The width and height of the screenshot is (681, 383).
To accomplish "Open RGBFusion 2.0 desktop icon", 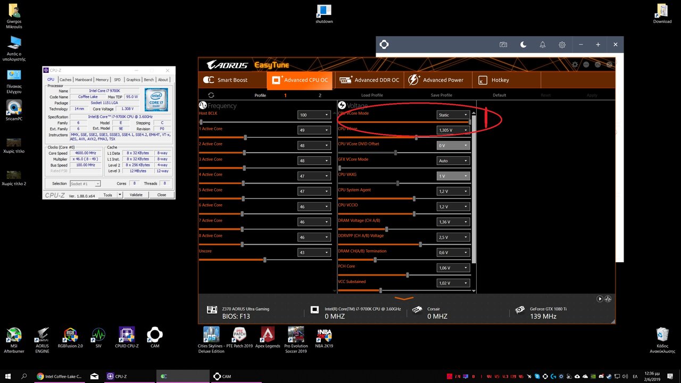I will point(70,338).
